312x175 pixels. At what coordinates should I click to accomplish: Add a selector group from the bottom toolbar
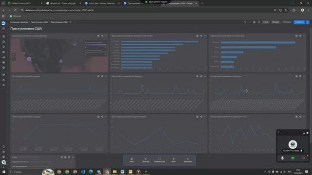[159, 160]
